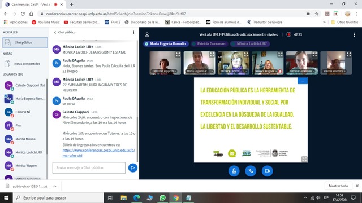
Task: Click Patricia Guouman talking indicator
Action: 209,44
